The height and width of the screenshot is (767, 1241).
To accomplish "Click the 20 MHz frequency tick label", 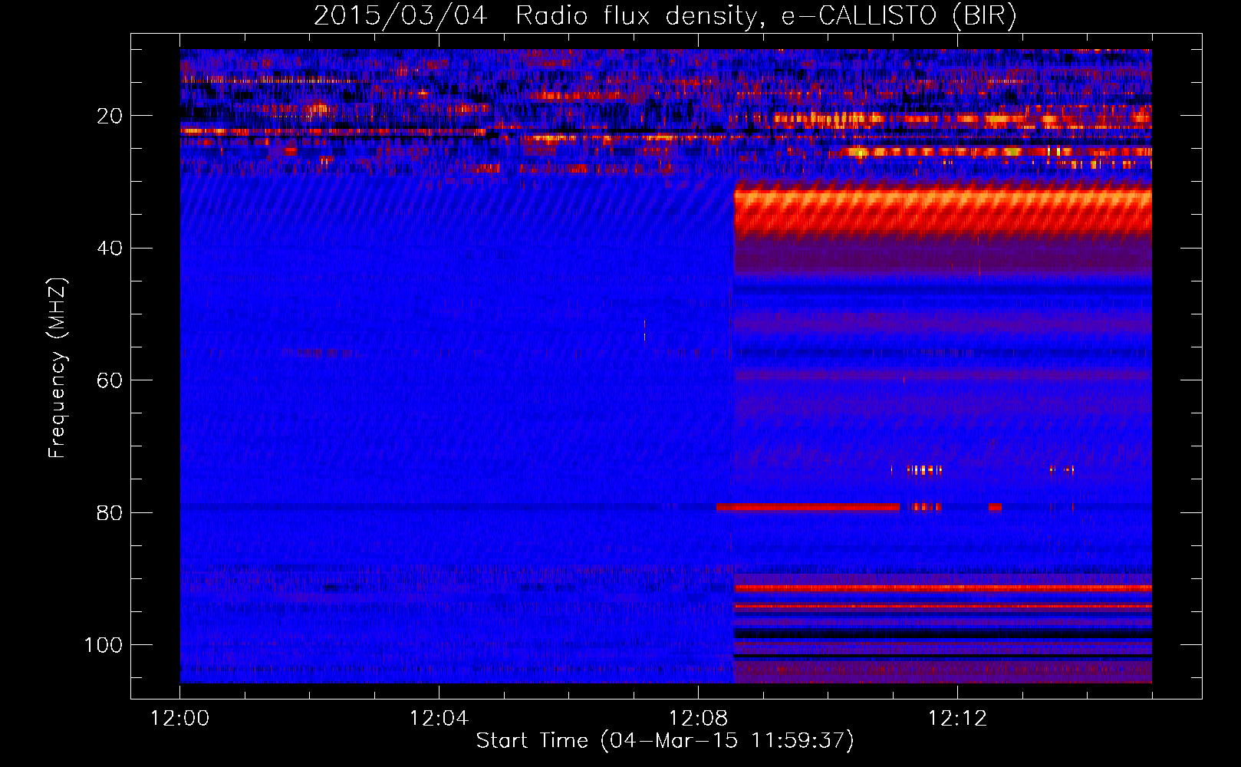I will click(x=110, y=116).
